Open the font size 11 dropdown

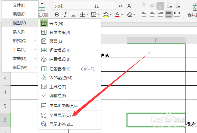[x=114, y=6]
